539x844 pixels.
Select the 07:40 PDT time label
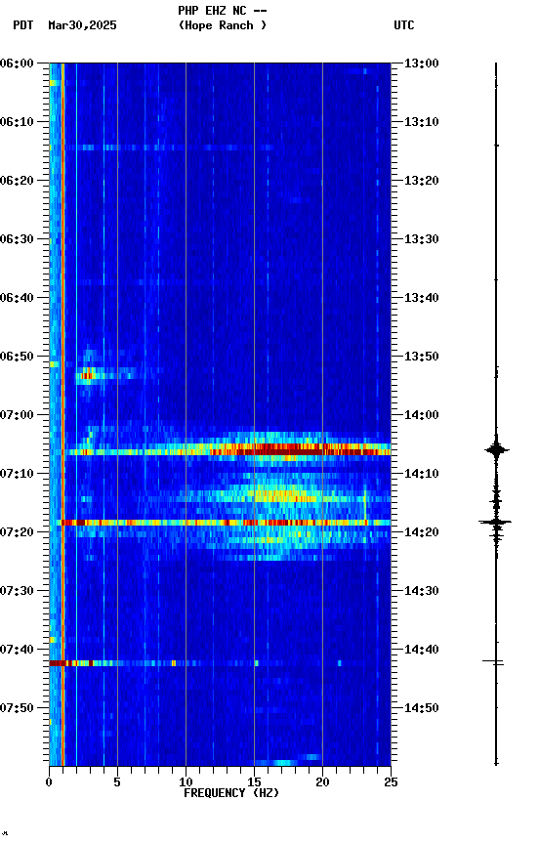coord(17,651)
